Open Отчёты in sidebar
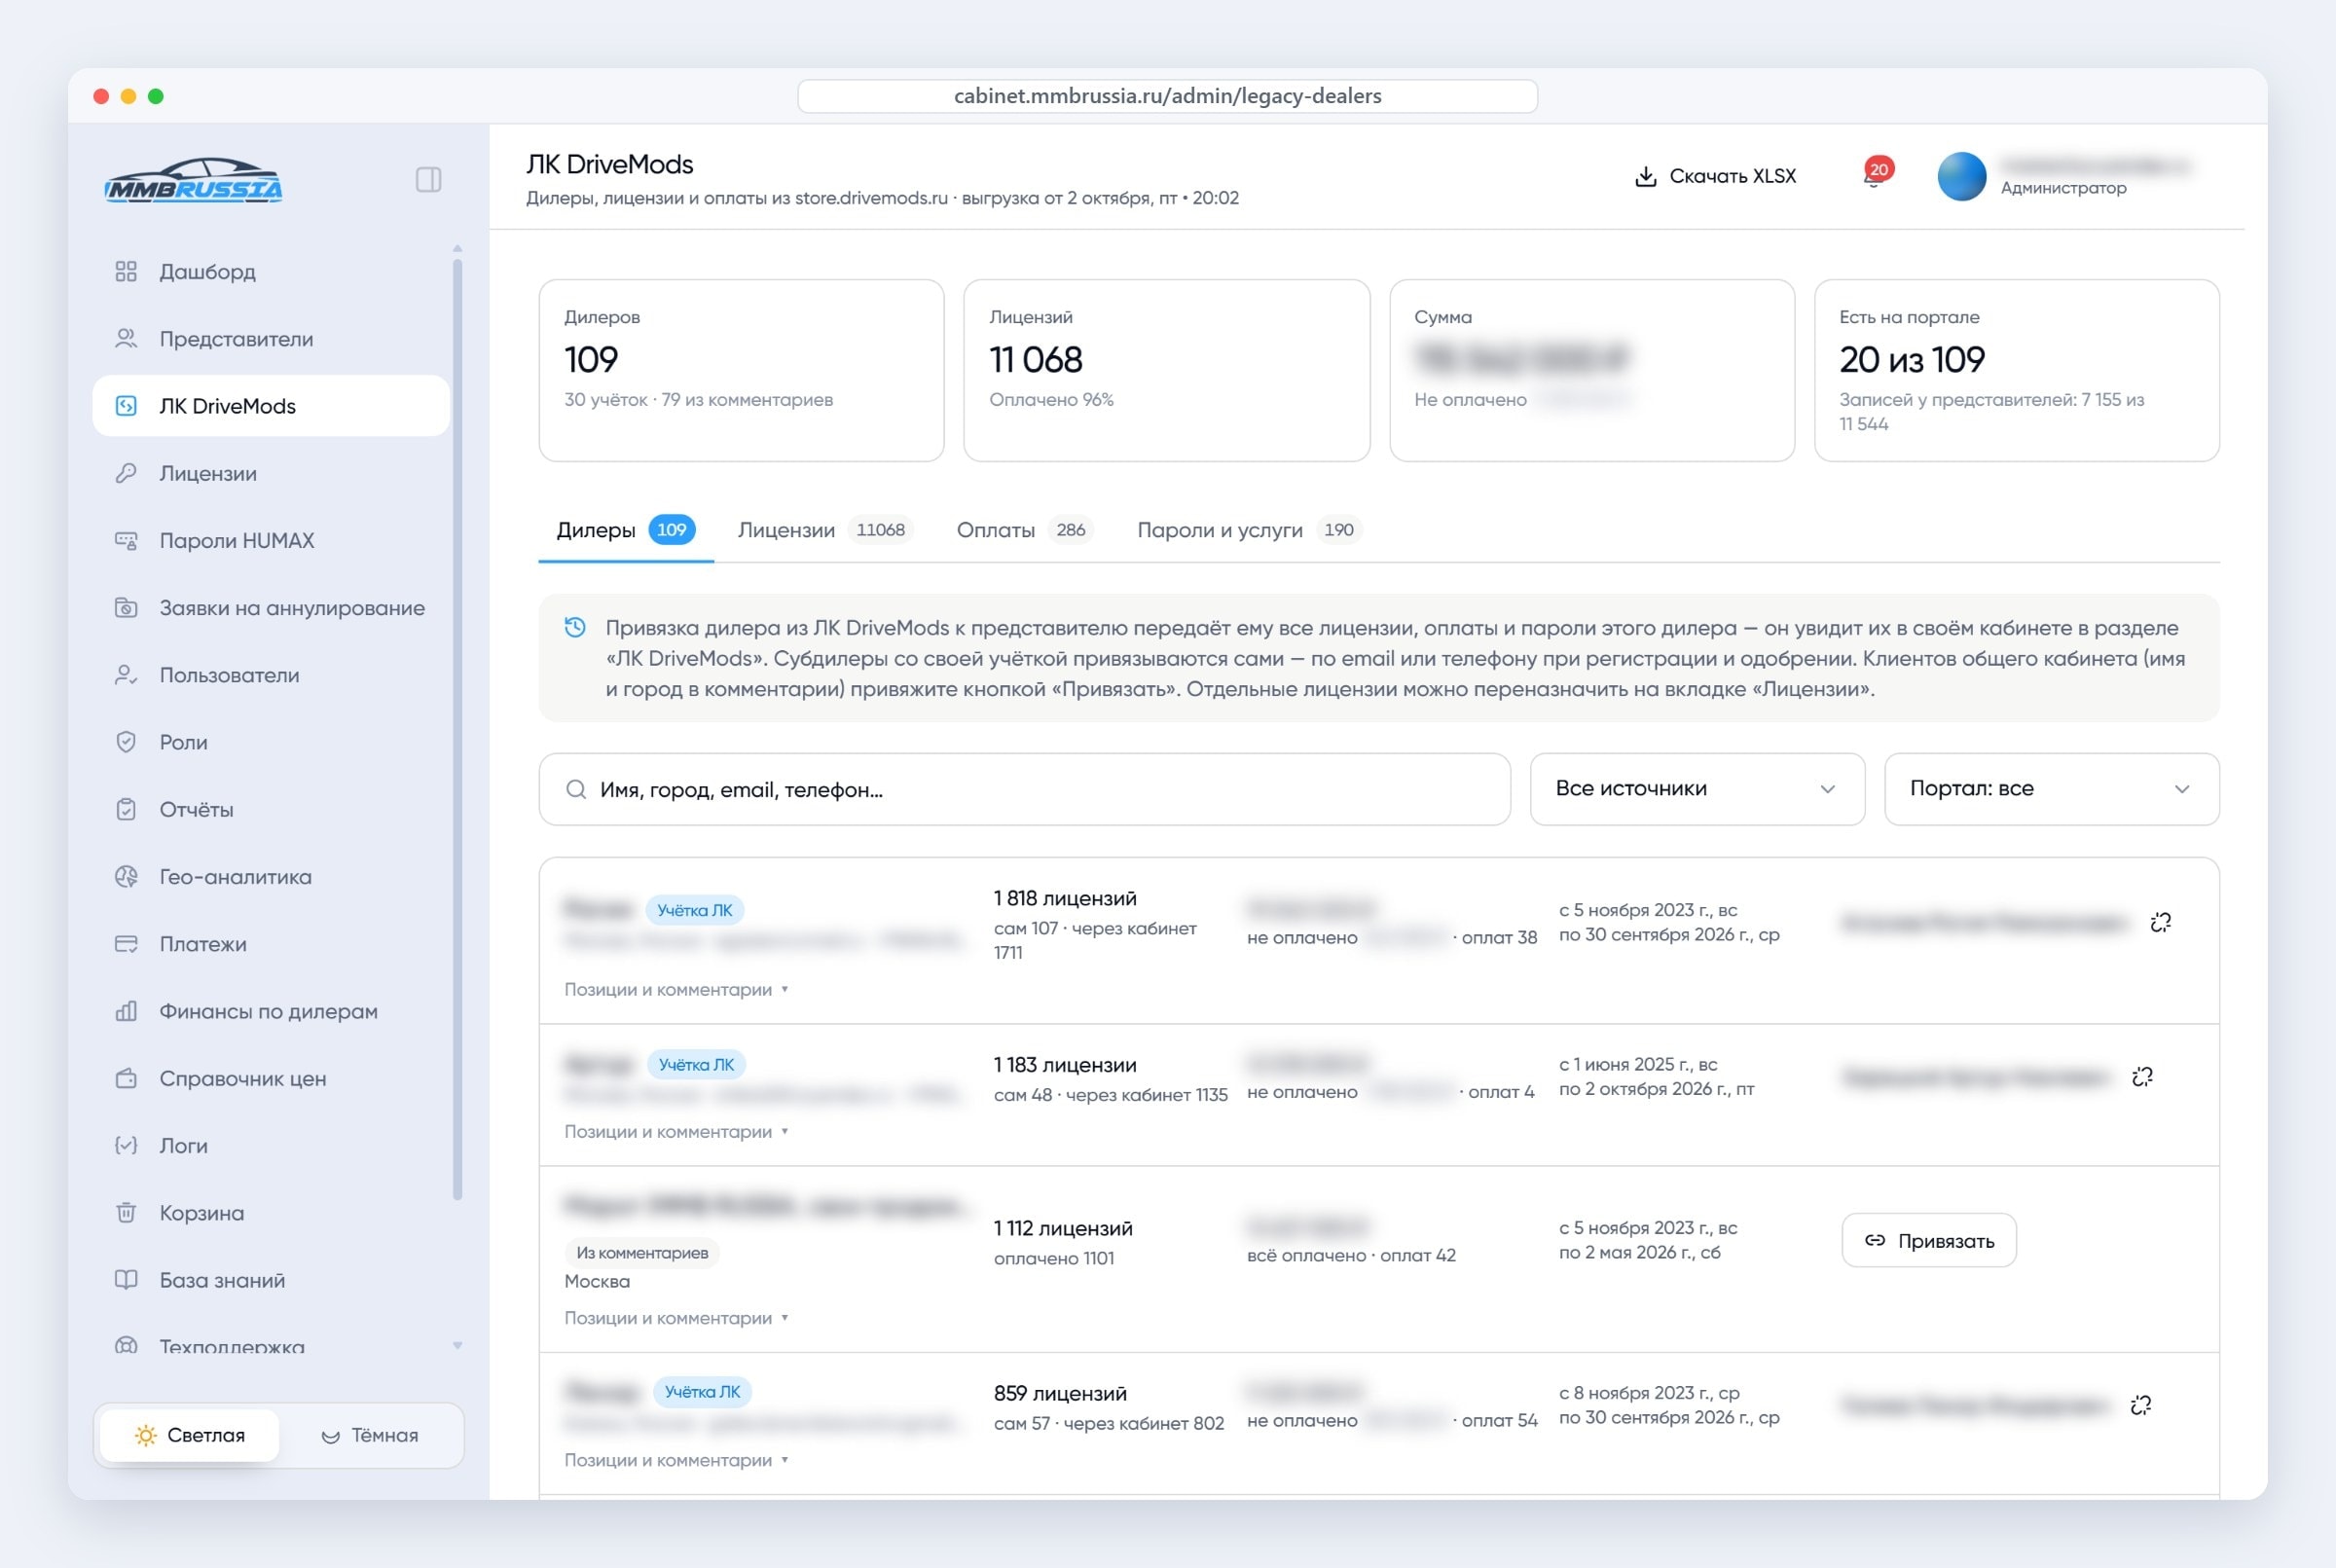Image resolution: width=2336 pixels, height=1568 pixels. point(271,809)
